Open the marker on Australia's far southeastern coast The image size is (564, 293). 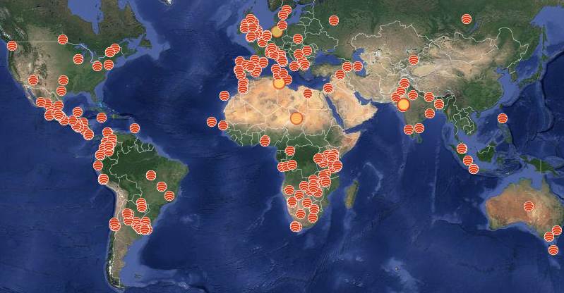[557, 230]
